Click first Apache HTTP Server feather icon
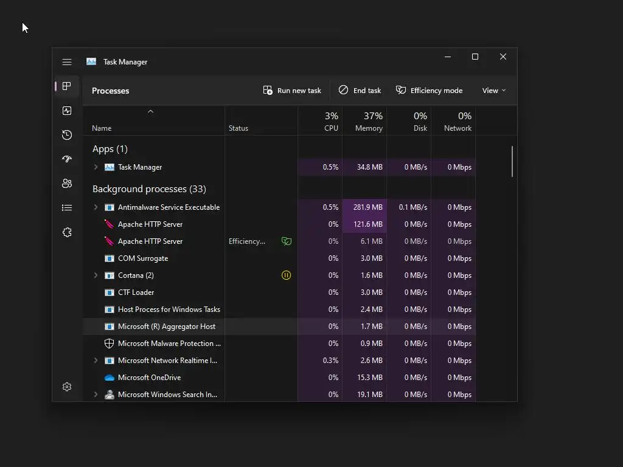Viewport: 623px width, 467px height. click(110, 224)
